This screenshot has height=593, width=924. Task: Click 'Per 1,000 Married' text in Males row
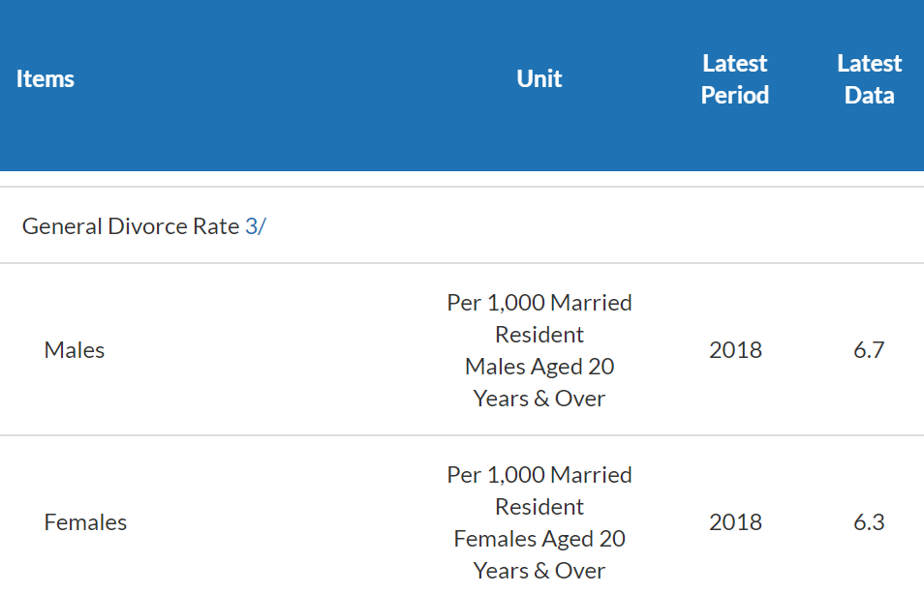click(539, 303)
